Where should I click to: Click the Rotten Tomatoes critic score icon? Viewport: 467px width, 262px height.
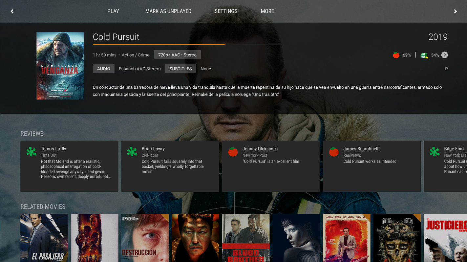pyautogui.click(x=396, y=55)
